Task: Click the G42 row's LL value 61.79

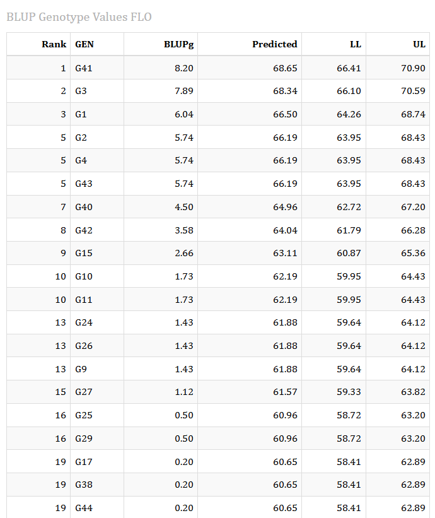Action: [x=349, y=230]
